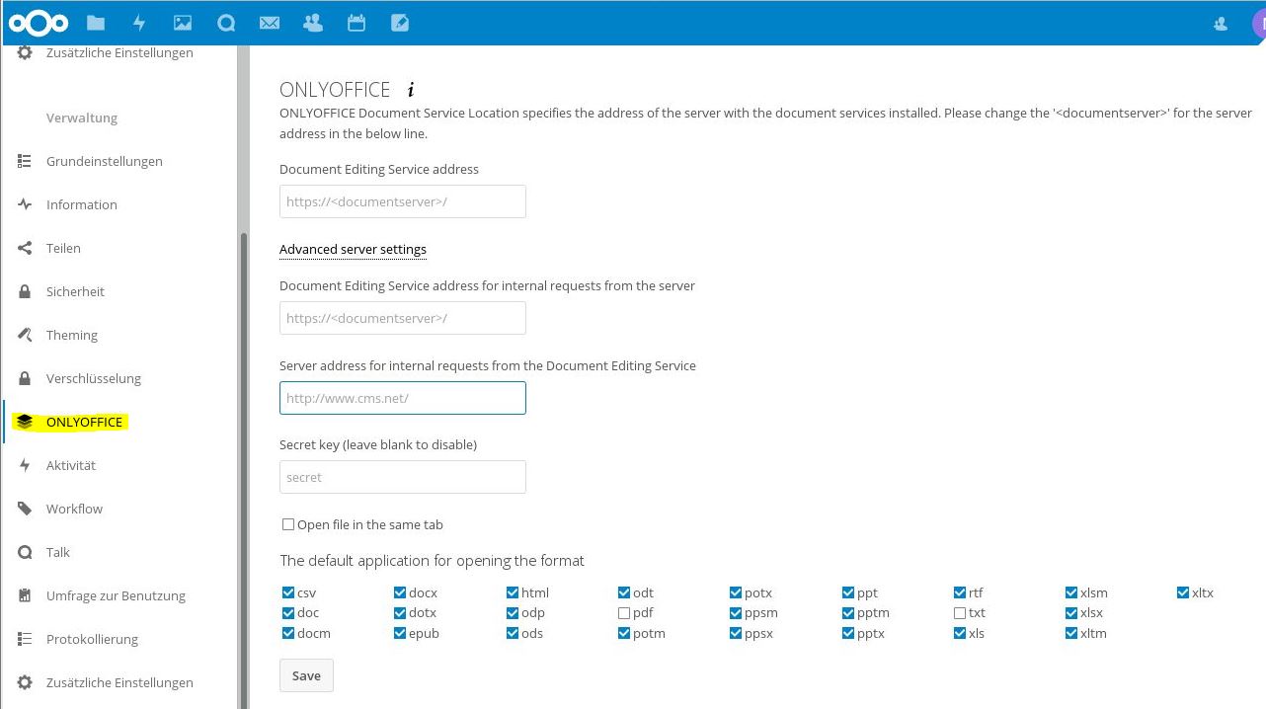Open the Activity bolt icon in top bar
This screenshot has height=709, width=1266.
pos(139,23)
